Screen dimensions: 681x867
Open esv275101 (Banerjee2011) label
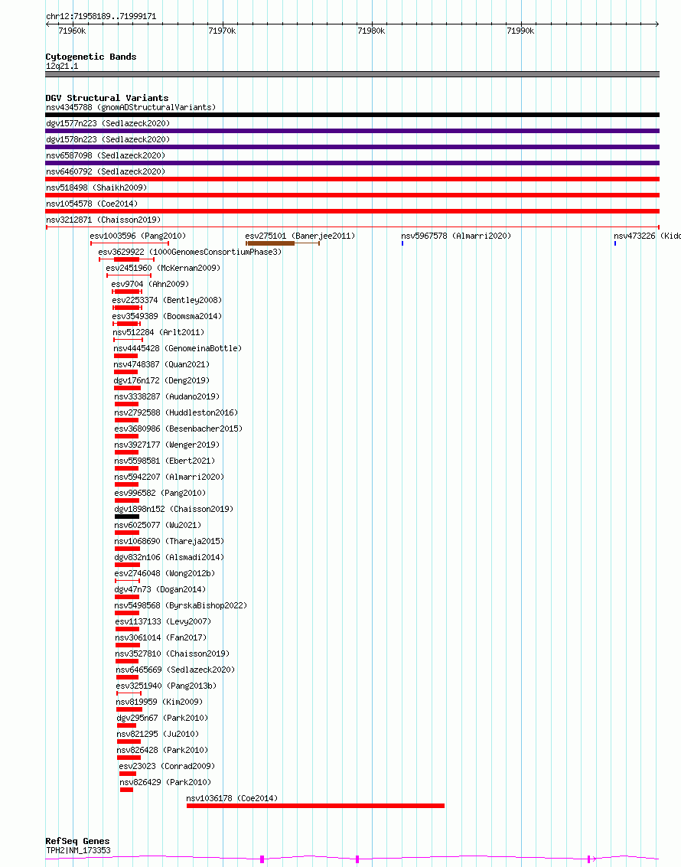(x=300, y=236)
